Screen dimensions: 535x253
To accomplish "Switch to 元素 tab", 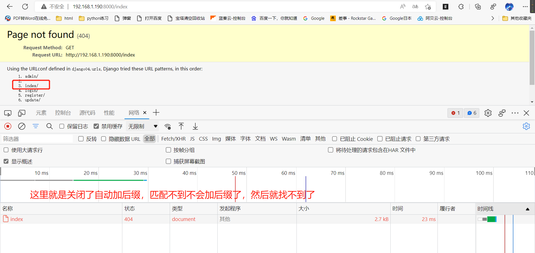I will (x=41, y=113).
